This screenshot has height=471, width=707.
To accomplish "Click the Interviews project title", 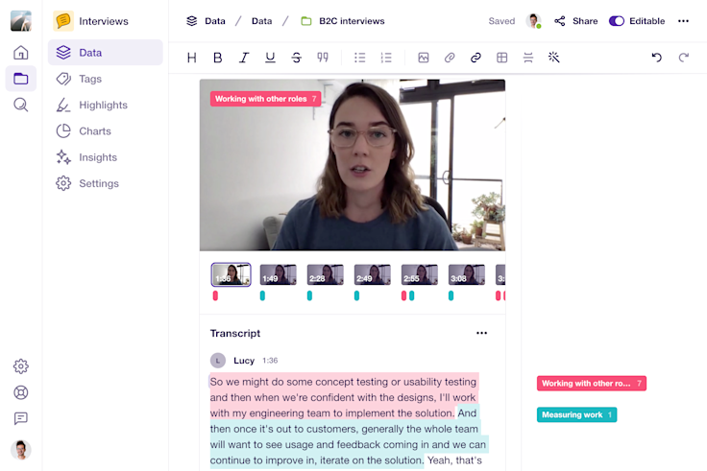I will point(103,21).
